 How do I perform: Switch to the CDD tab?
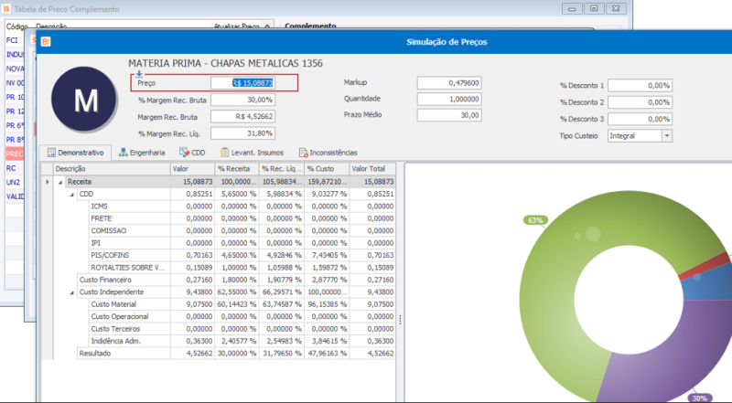(x=192, y=153)
